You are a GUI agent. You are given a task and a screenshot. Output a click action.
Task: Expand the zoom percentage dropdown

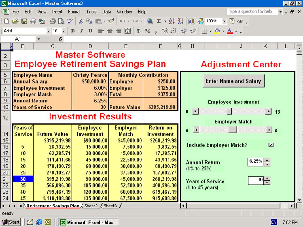tap(224, 21)
